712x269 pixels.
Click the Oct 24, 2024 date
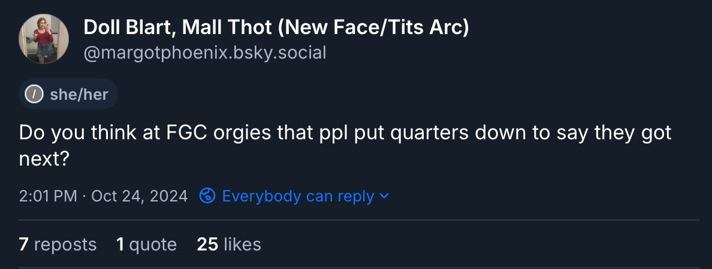click(x=140, y=195)
